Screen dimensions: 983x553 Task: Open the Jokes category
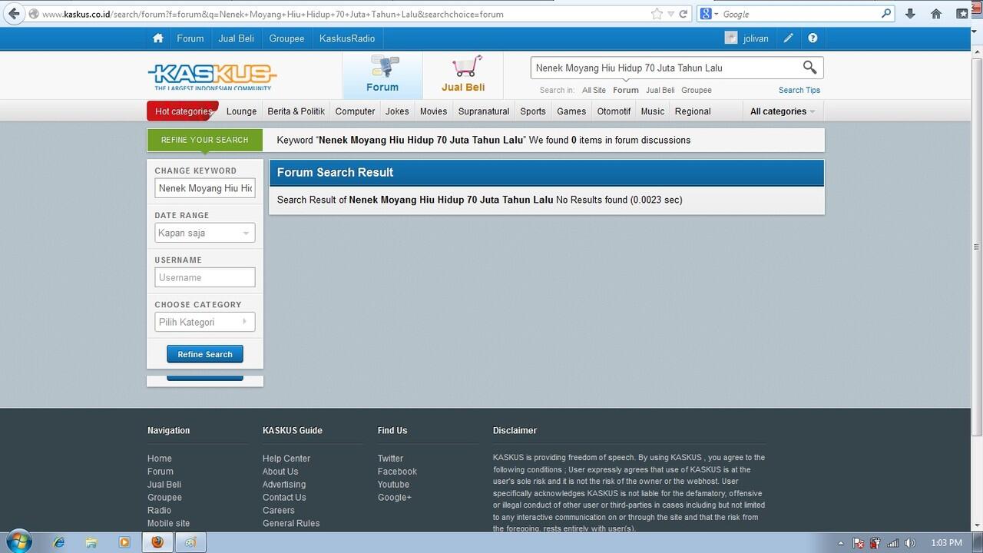(x=397, y=111)
